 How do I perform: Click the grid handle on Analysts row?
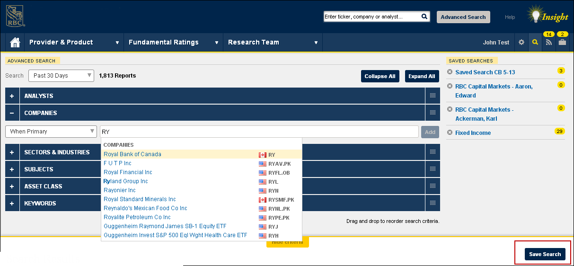coord(433,96)
